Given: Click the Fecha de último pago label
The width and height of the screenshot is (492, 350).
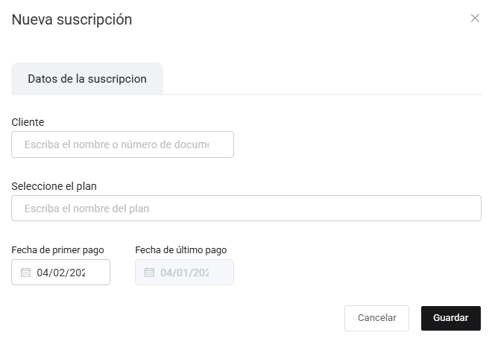Looking at the screenshot, I should [181, 250].
